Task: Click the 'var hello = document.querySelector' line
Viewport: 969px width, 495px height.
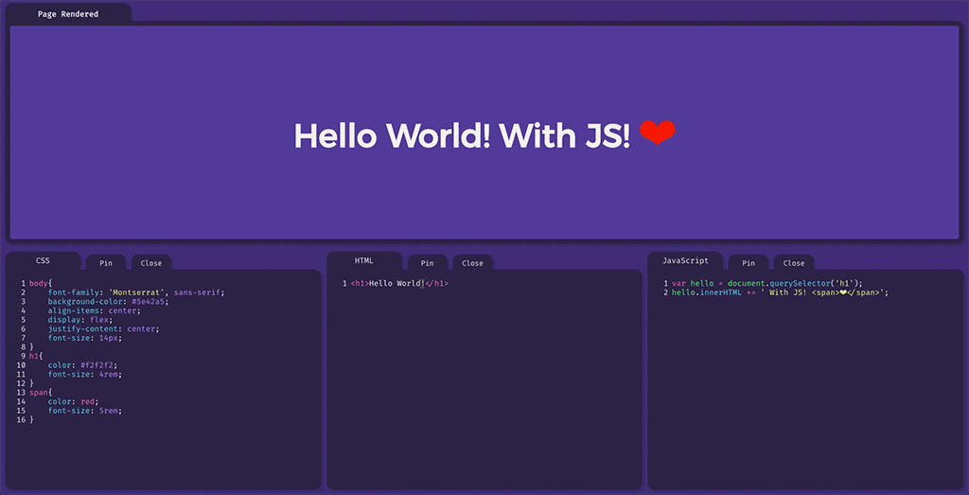Action: pyautogui.click(x=766, y=283)
